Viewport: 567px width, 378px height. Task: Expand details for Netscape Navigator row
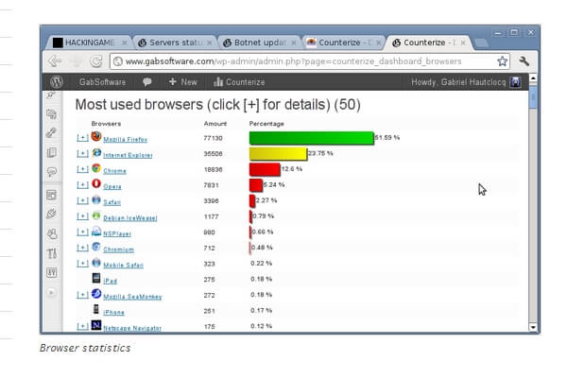pos(82,326)
